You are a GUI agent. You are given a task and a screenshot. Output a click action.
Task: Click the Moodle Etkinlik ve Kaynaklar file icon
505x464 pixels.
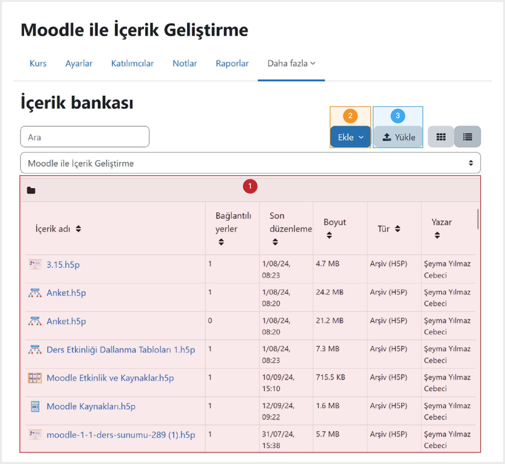(x=35, y=378)
